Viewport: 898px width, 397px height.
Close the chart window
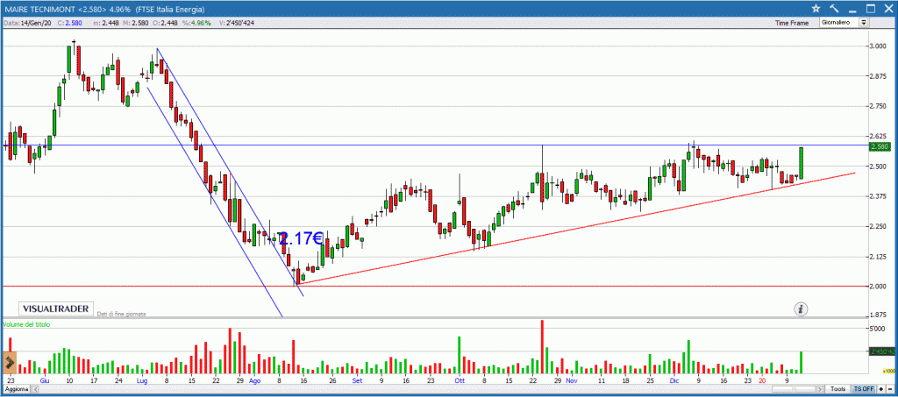pyautogui.click(x=891, y=9)
